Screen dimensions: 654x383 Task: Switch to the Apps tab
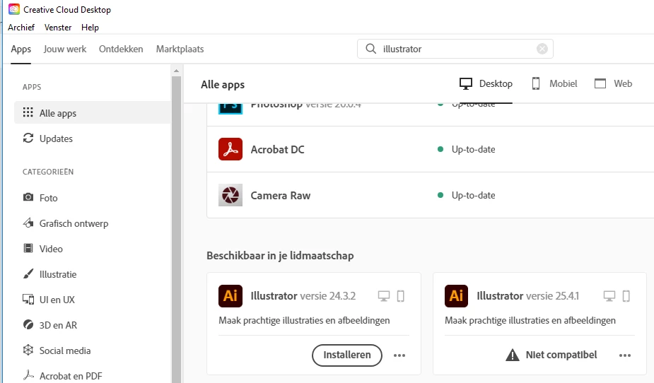[x=21, y=49]
